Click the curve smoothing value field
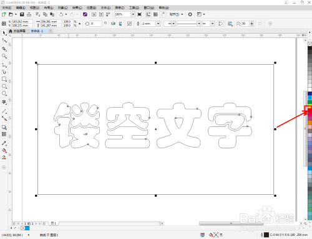 tap(245, 24)
